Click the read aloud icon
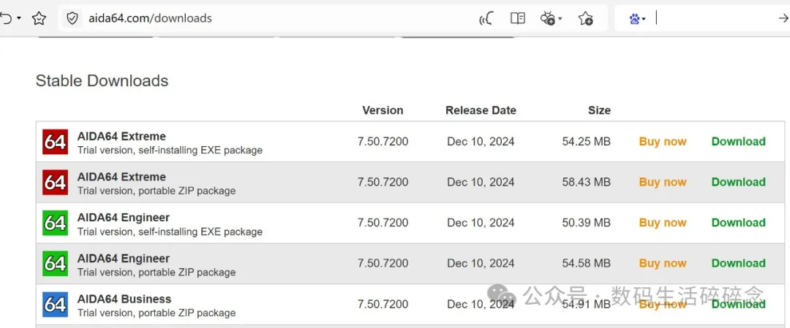 [486, 18]
